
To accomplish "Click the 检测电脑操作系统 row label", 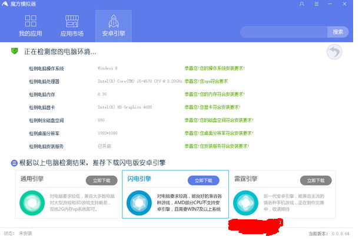I will coord(46,68).
